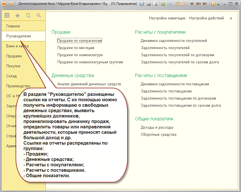Click the search magnifier icon in sidebar

[39, 15]
